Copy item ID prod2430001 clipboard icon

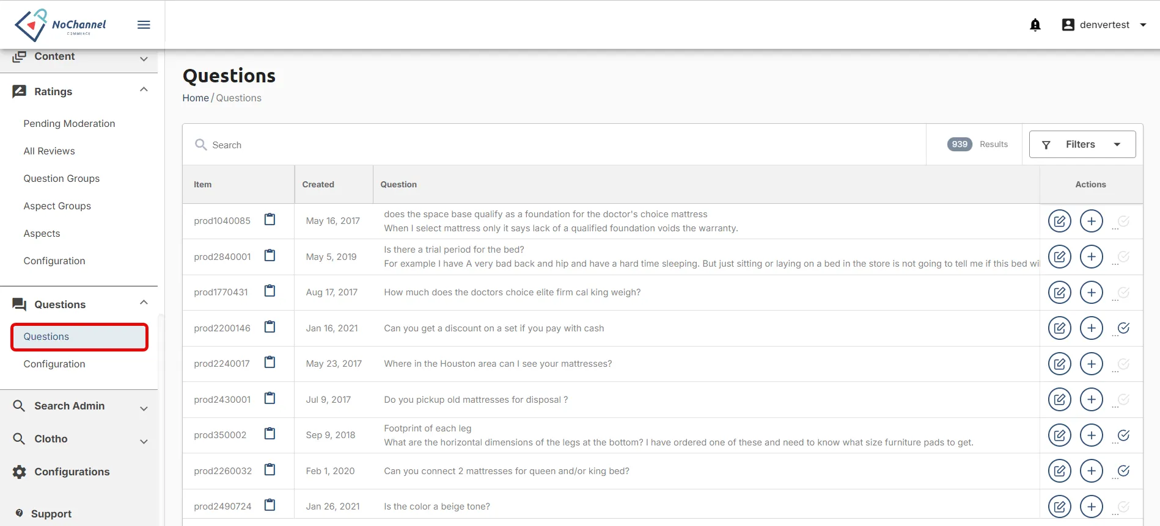point(270,398)
